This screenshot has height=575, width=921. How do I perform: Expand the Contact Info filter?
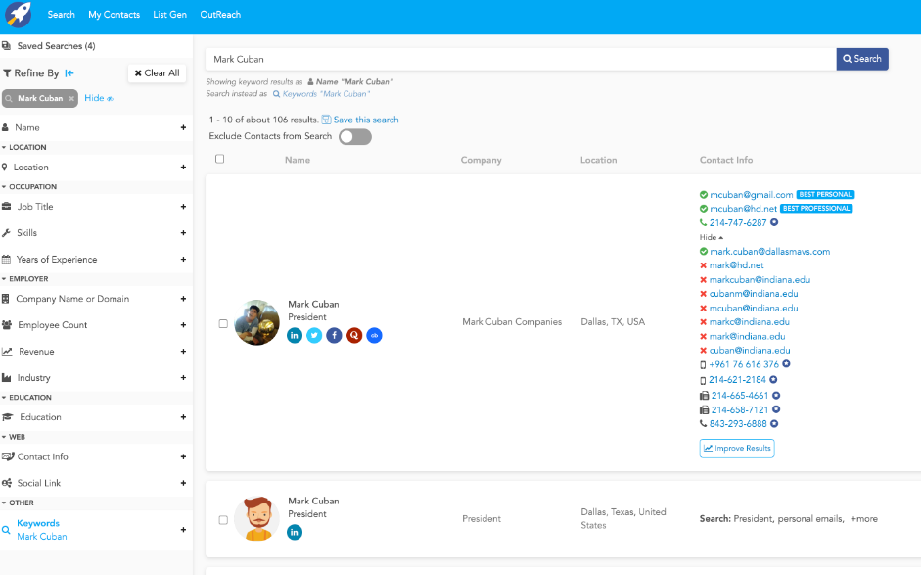coord(183,456)
